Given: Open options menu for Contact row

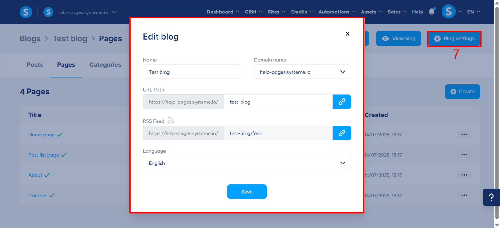Looking at the screenshot, I should pos(464,195).
